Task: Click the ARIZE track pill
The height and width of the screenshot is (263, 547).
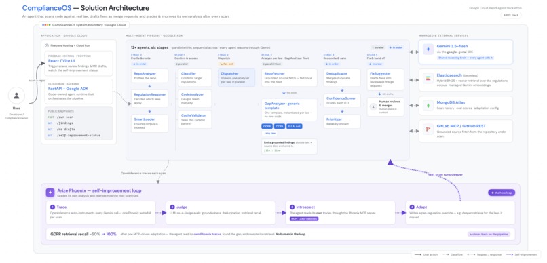Action: (511, 15)
